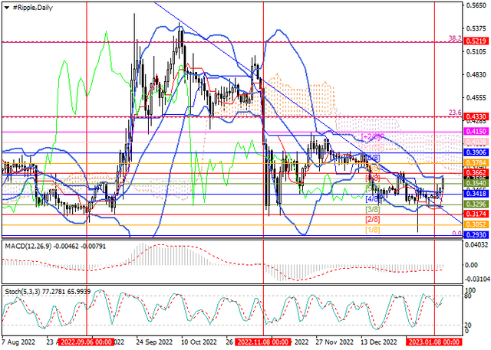Select the 2023.01.08 00:00 date marker
The height and width of the screenshot is (350, 491).
(434, 342)
